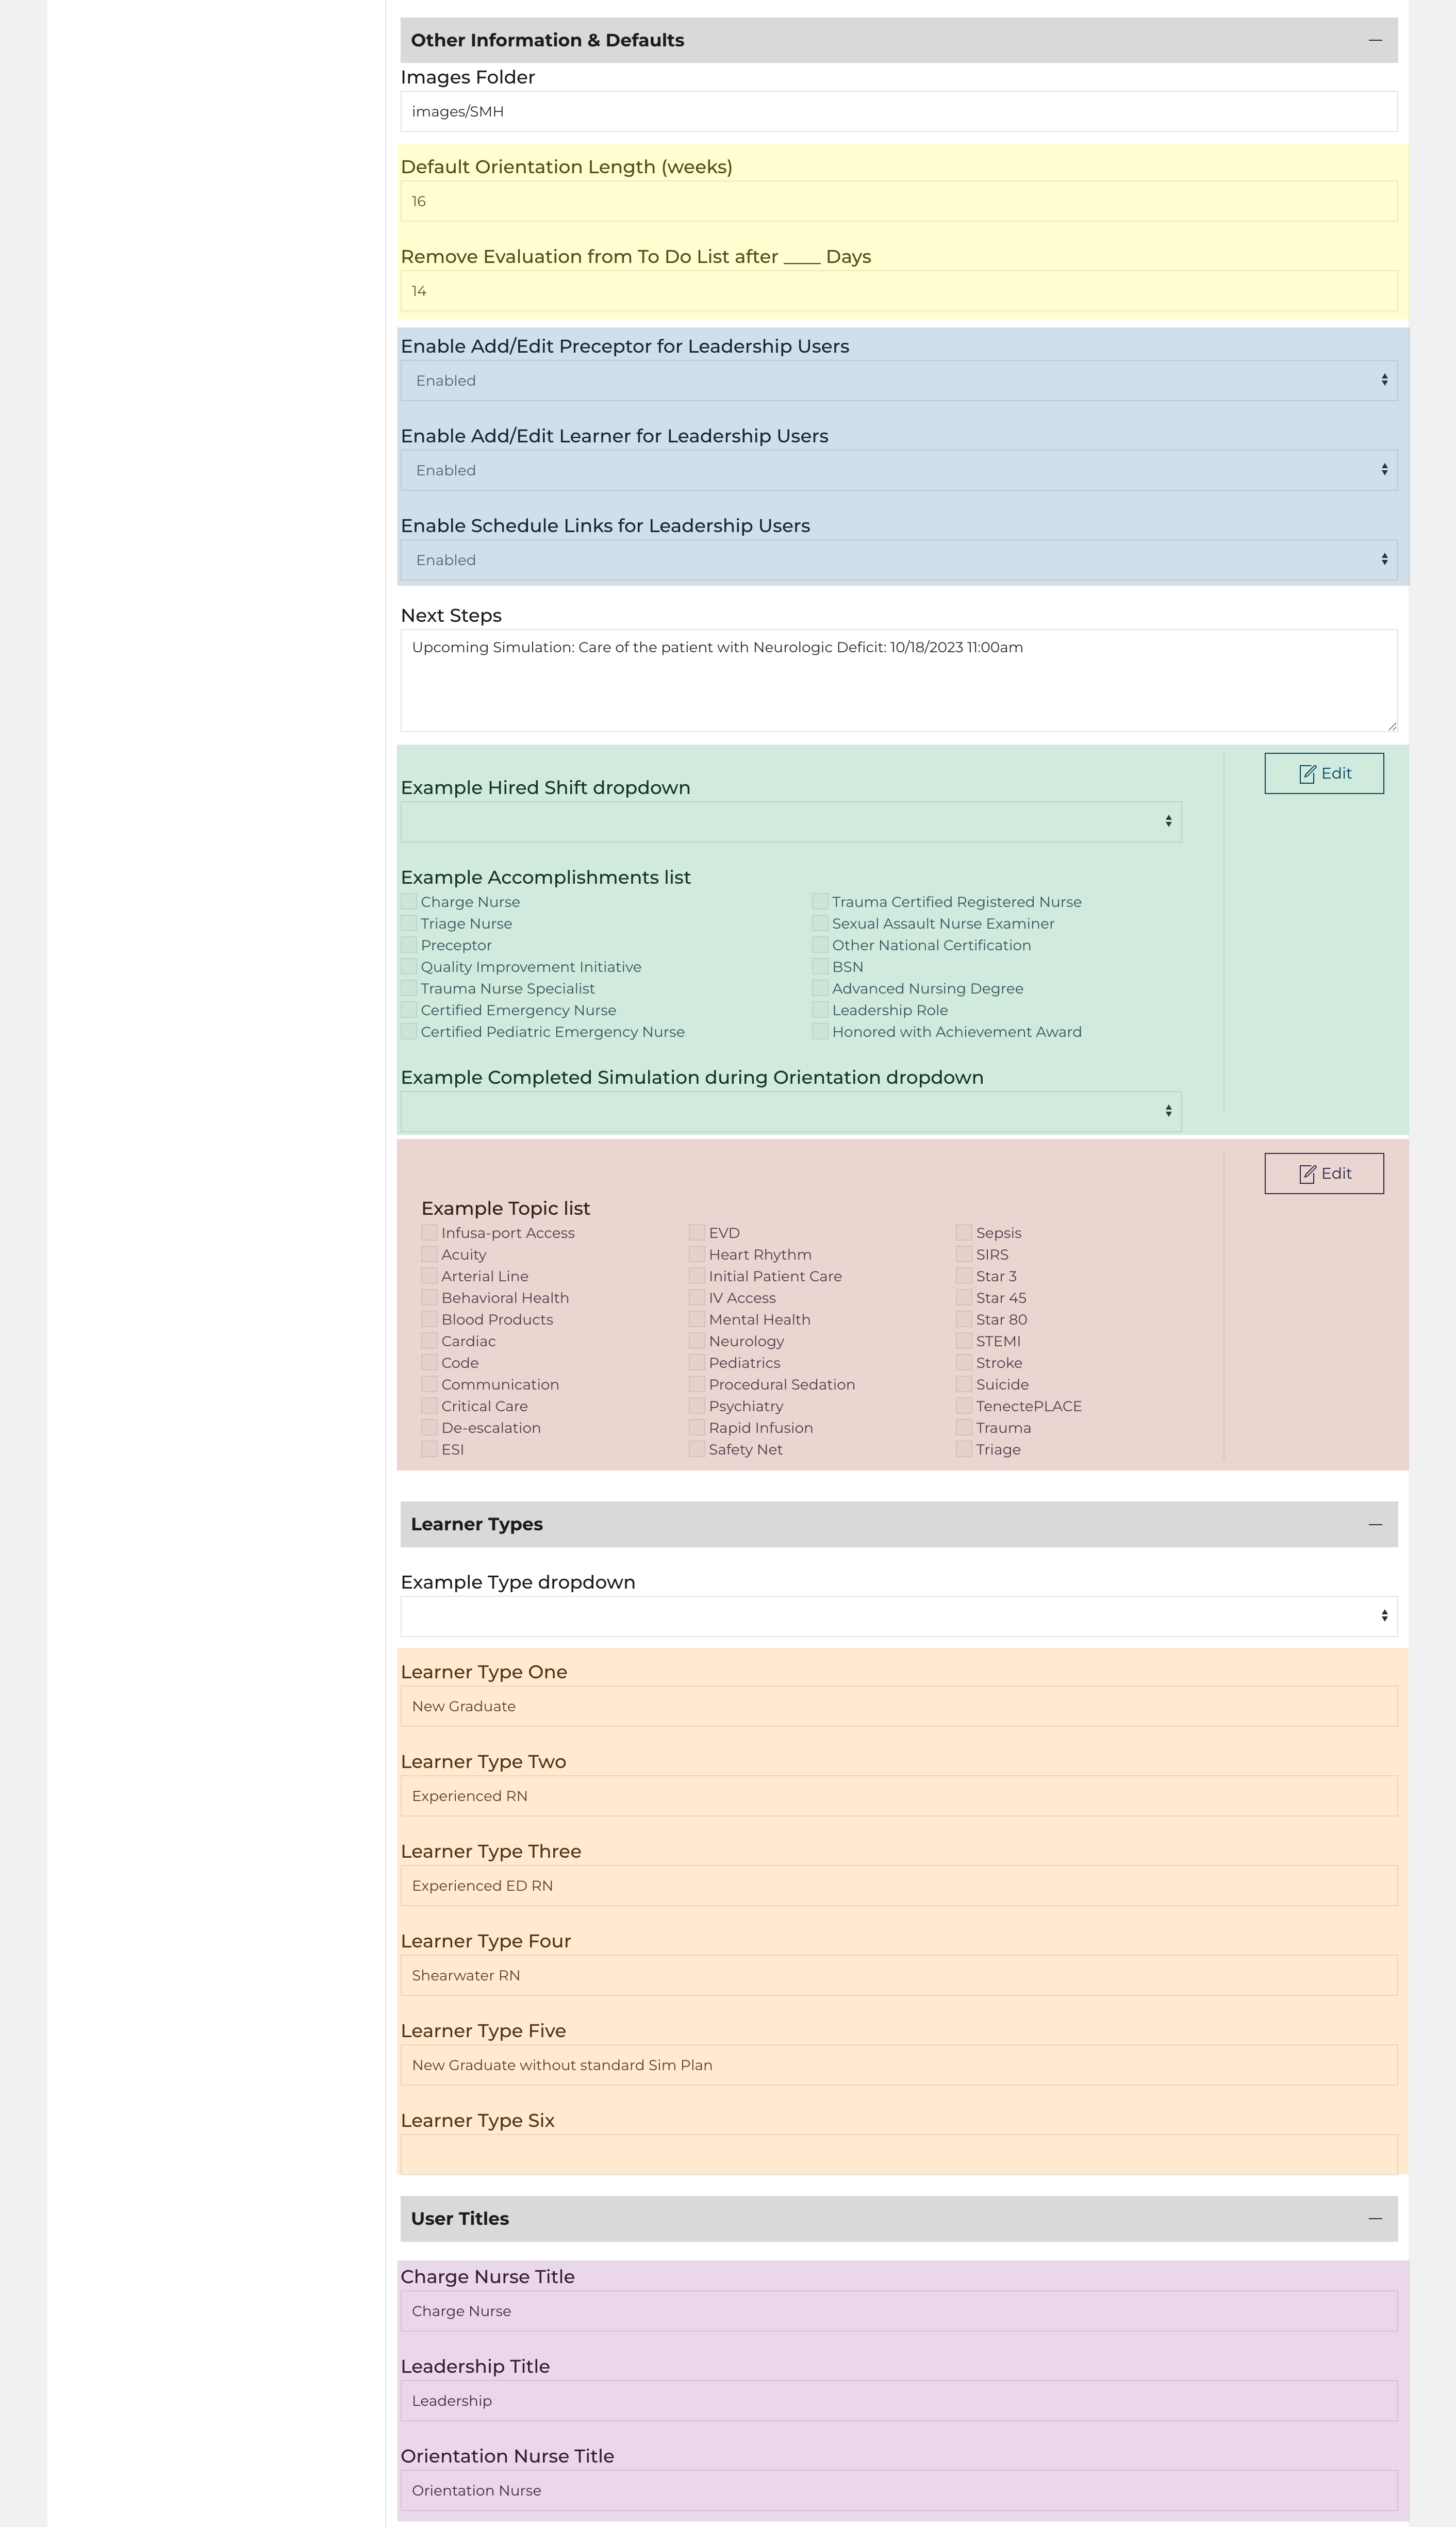1456x2527 pixels.
Task: Open Enable Schedule Links dropdown
Action: pyautogui.click(x=898, y=559)
